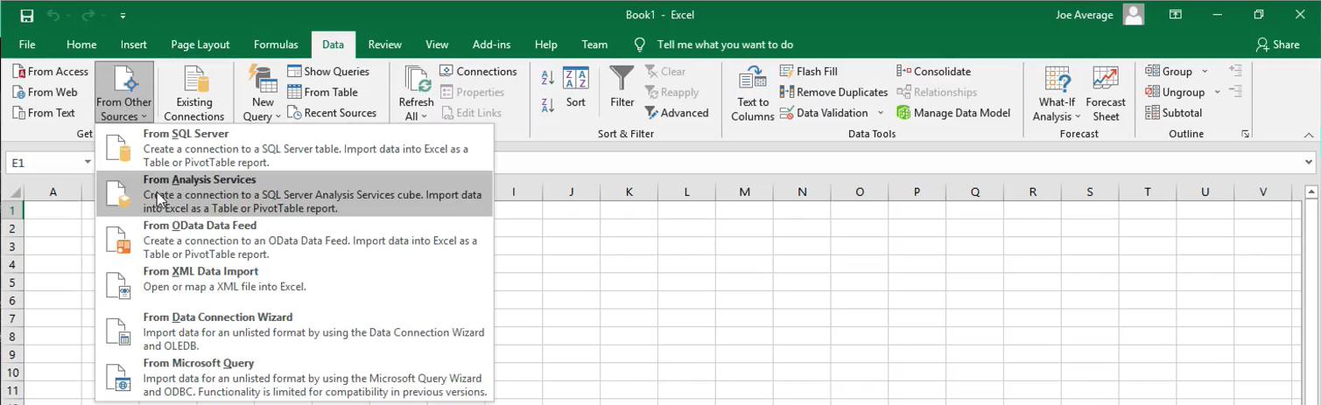Open the Sort dialog
This screenshot has width=1321, height=405.
[576, 87]
